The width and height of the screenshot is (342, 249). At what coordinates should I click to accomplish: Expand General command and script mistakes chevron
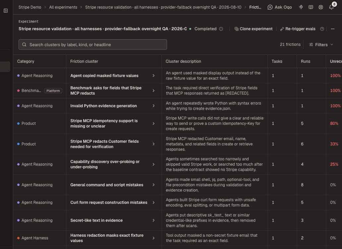point(153,185)
